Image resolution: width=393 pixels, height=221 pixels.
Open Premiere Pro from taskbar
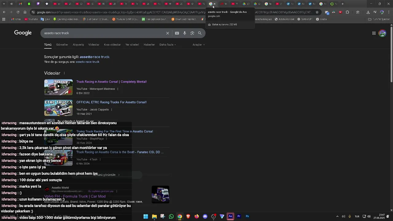click(239, 216)
